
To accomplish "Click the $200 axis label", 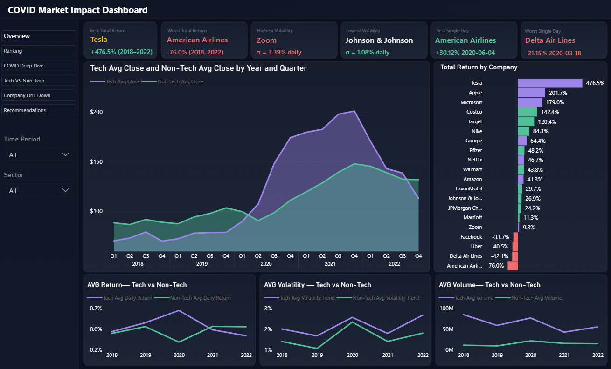I will click(x=97, y=112).
